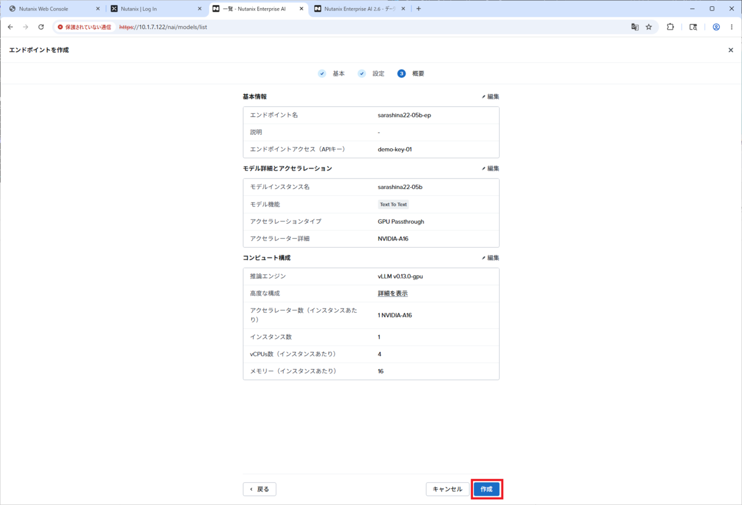
Task: Click the GPU Passthrough value
Action: (x=401, y=221)
